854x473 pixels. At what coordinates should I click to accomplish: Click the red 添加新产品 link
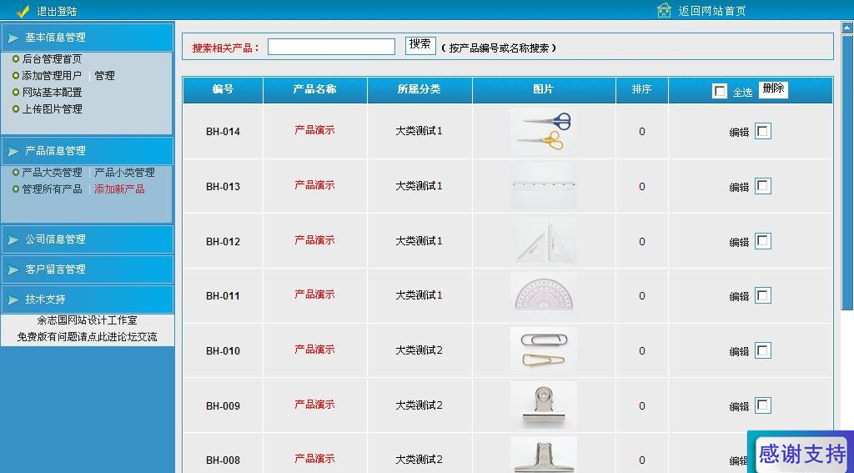tap(120, 189)
